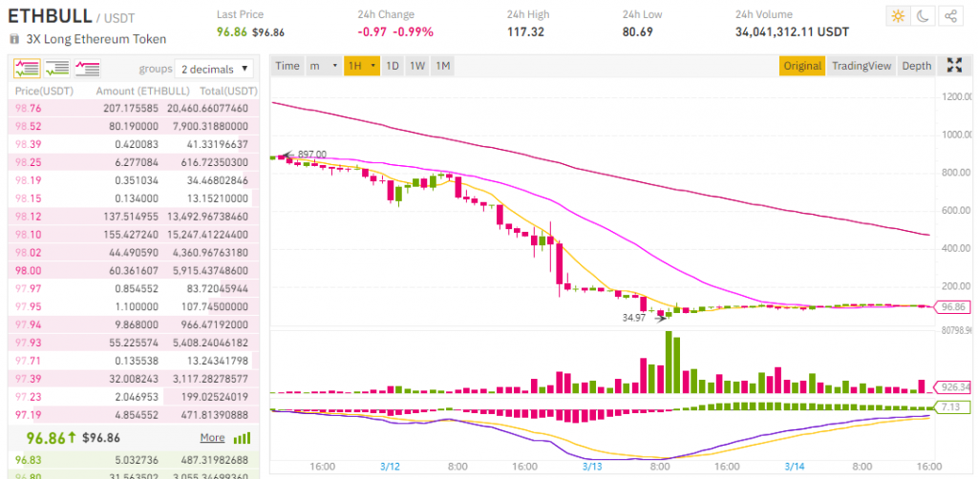Select the 97.94 sell order price
978x479 pixels.
27,325
